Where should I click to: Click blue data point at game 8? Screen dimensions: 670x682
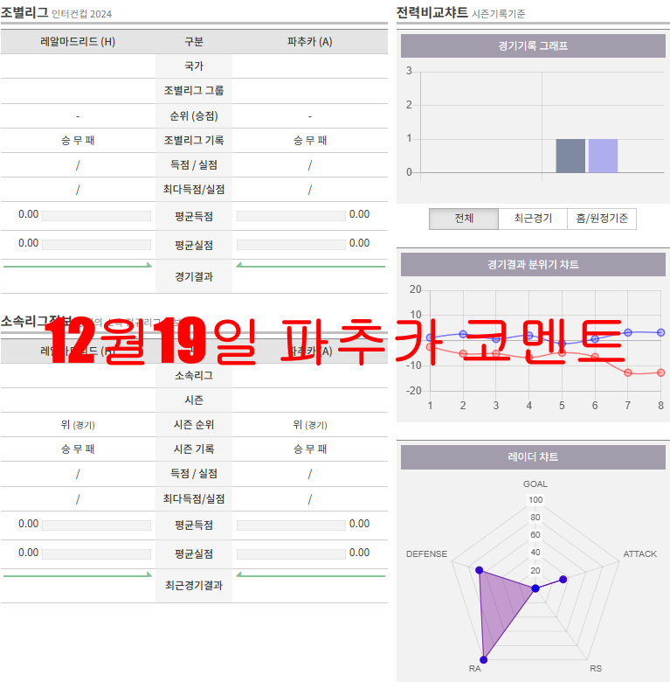(661, 332)
